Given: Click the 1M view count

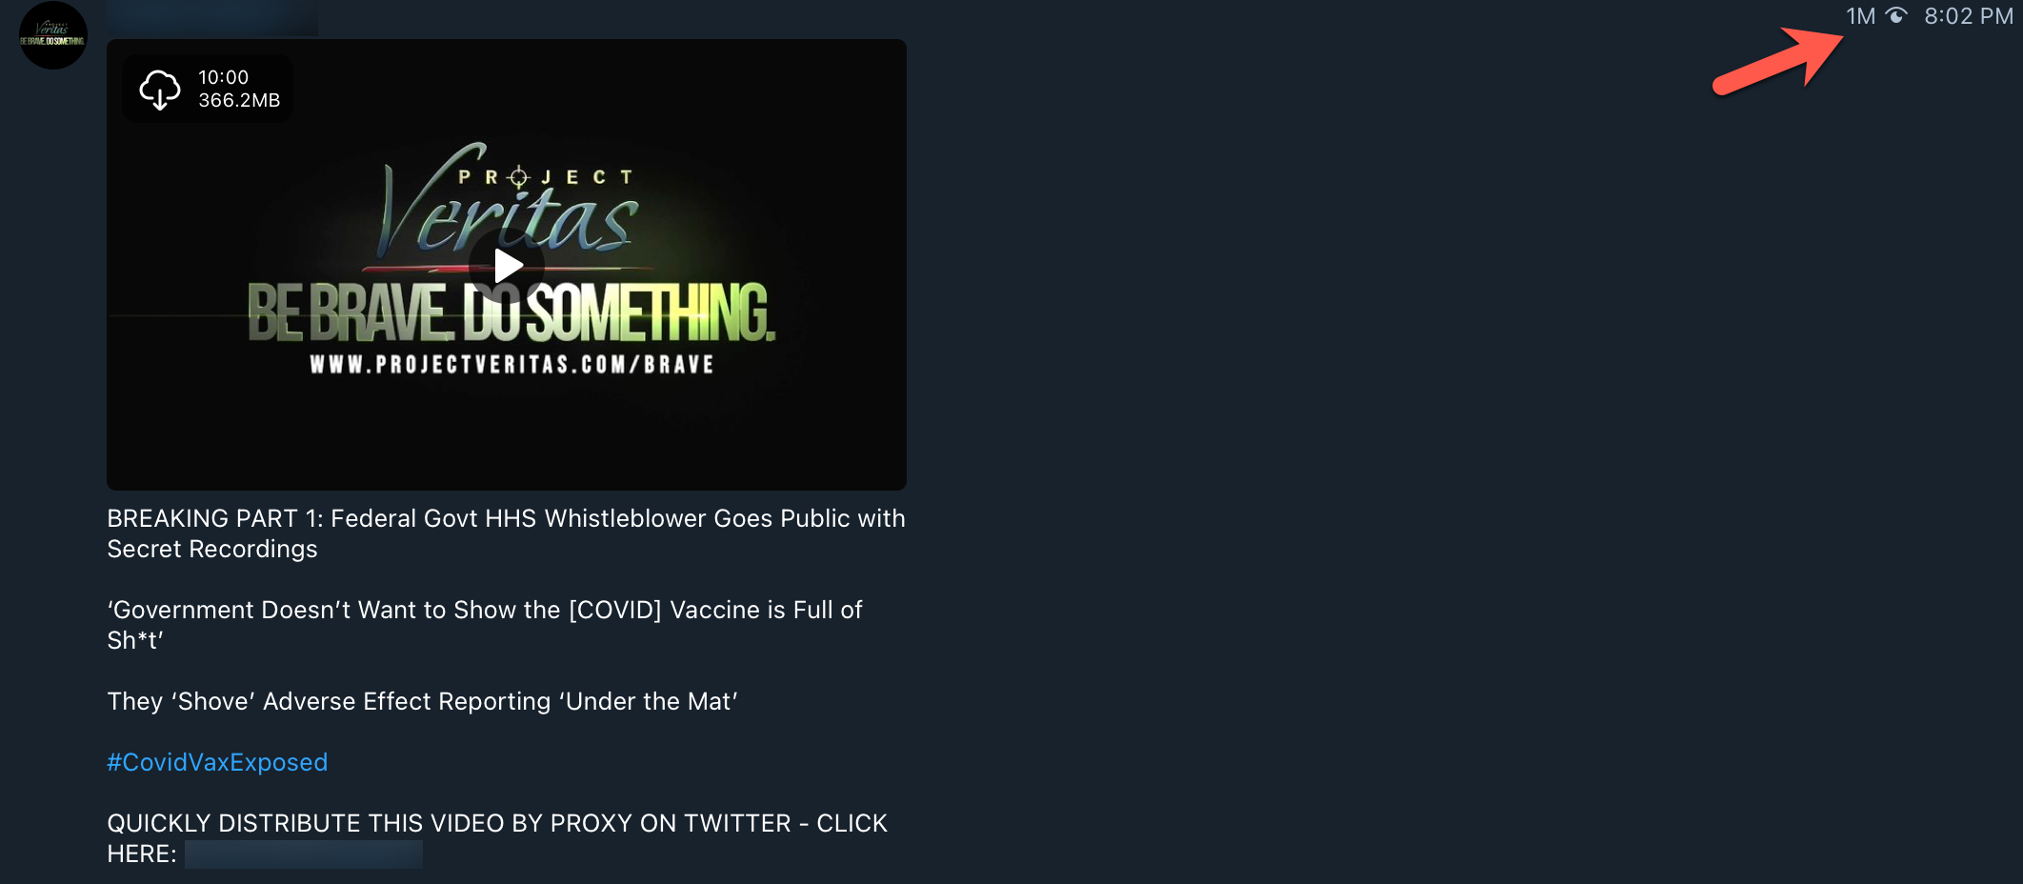Looking at the screenshot, I should click(1860, 16).
